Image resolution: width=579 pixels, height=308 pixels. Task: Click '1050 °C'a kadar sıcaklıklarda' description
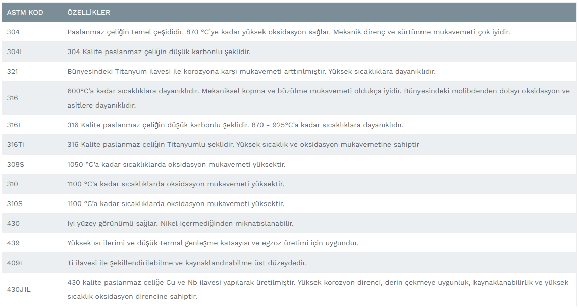pyautogui.click(x=176, y=164)
